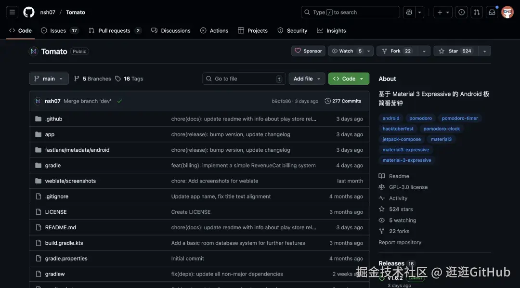Open the LICENSE file
This screenshot has height=288, width=520.
[x=56, y=212]
